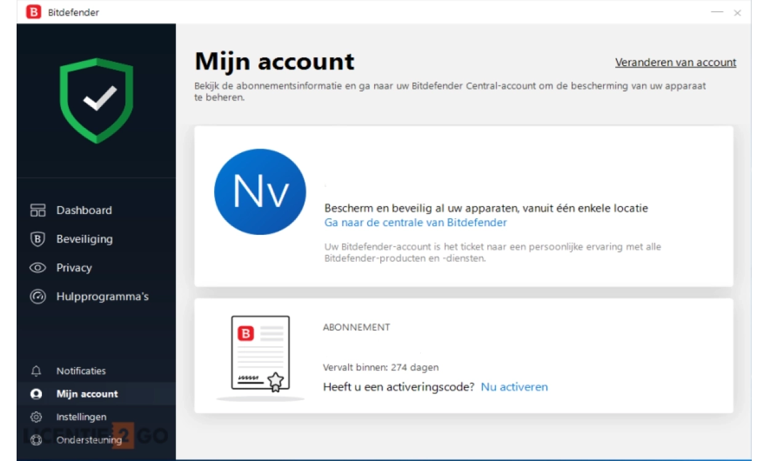This screenshot has width=769, height=461.
Task: Click the Mijn account person icon
Action: tap(36, 394)
